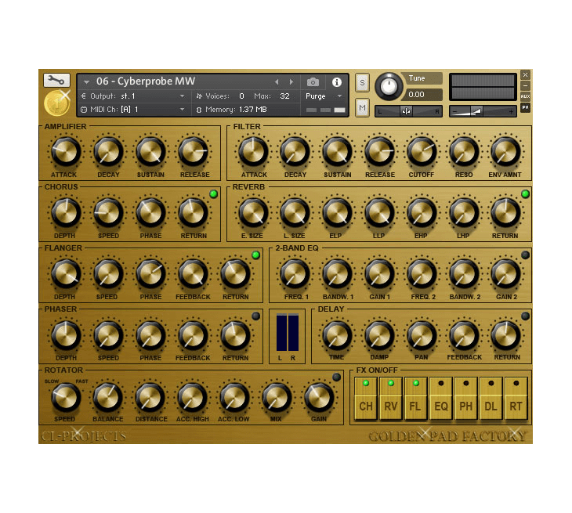572x513 pixels.
Task: Click the PH effect switch
Action: pos(466,399)
